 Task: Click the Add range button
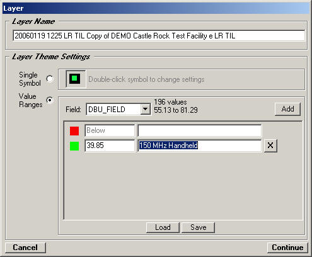tap(287, 109)
